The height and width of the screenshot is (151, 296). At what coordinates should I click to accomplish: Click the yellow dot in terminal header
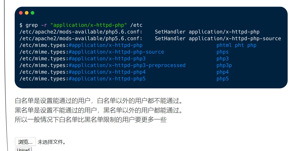pos(27,13)
